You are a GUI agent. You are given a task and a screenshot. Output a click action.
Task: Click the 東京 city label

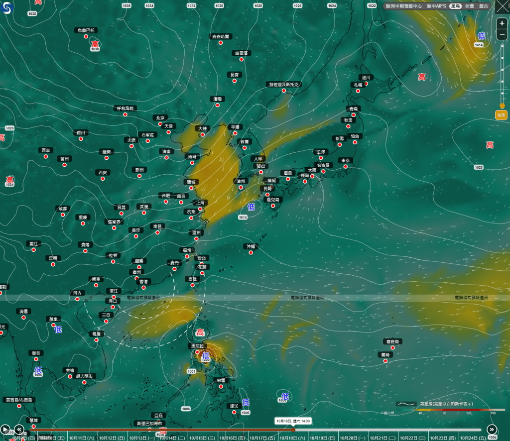coord(345,160)
